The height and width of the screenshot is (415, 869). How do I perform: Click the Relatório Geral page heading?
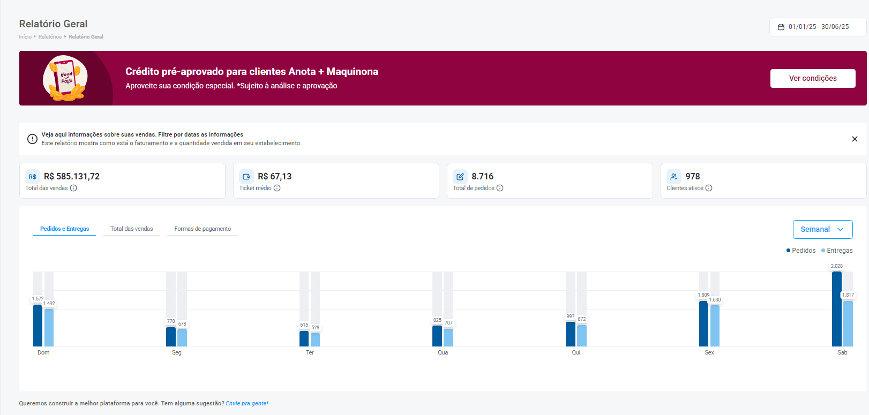pyautogui.click(x=53, y=24)
